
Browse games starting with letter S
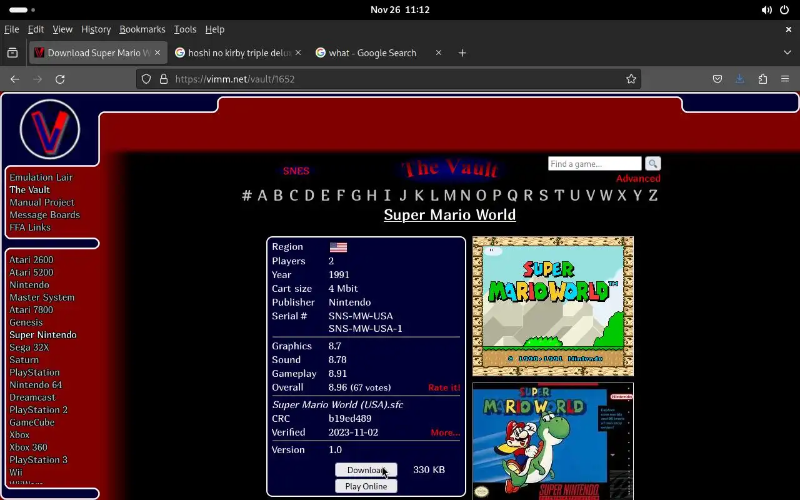[x=543, y=196]
